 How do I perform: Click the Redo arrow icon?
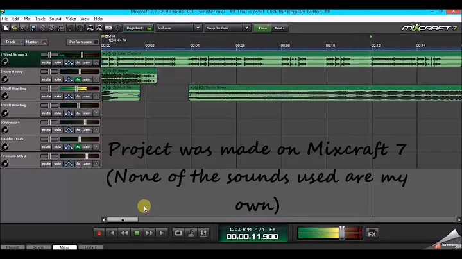(x=80, y=28)
